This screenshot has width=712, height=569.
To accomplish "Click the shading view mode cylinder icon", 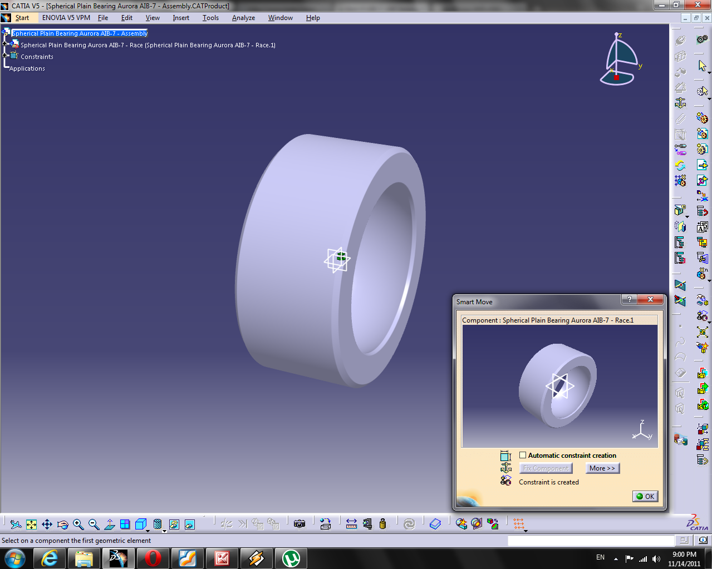I will 158,524.
